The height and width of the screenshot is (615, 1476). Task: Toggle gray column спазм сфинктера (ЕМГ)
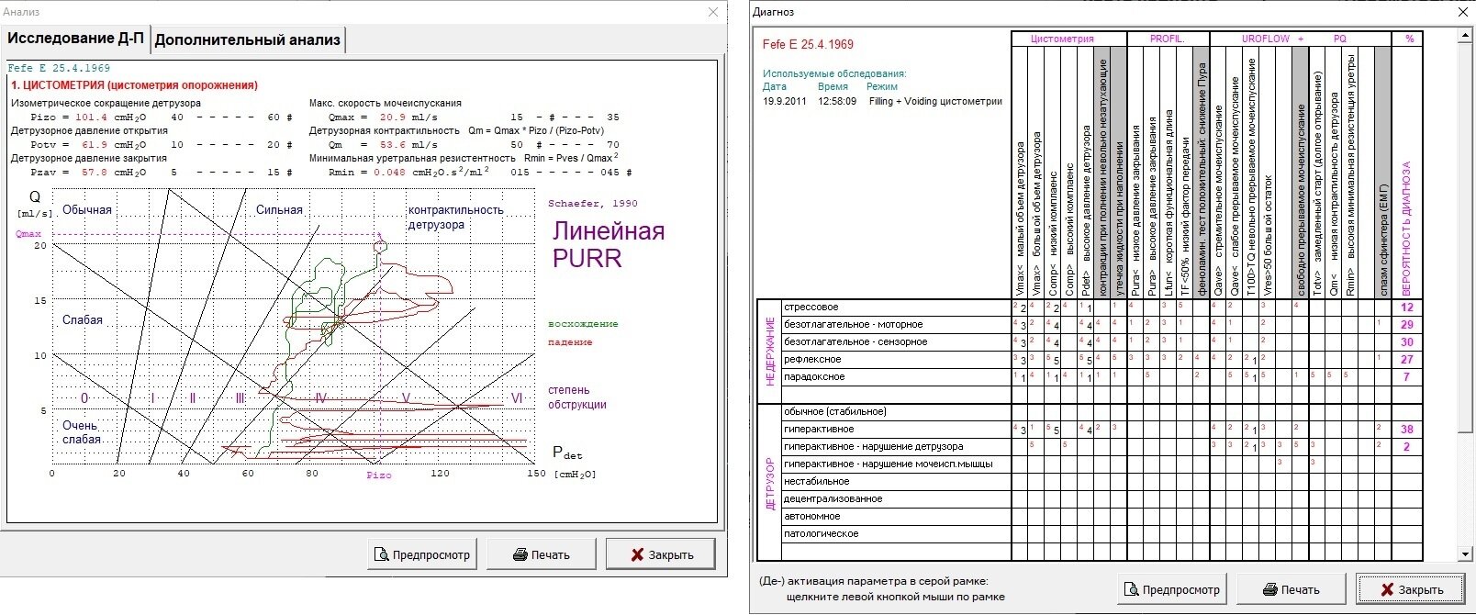[x=1383, y=172]
